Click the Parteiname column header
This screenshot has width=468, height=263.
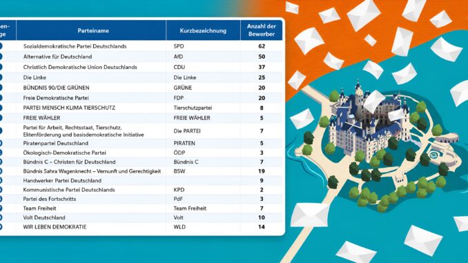click(92, 30)
